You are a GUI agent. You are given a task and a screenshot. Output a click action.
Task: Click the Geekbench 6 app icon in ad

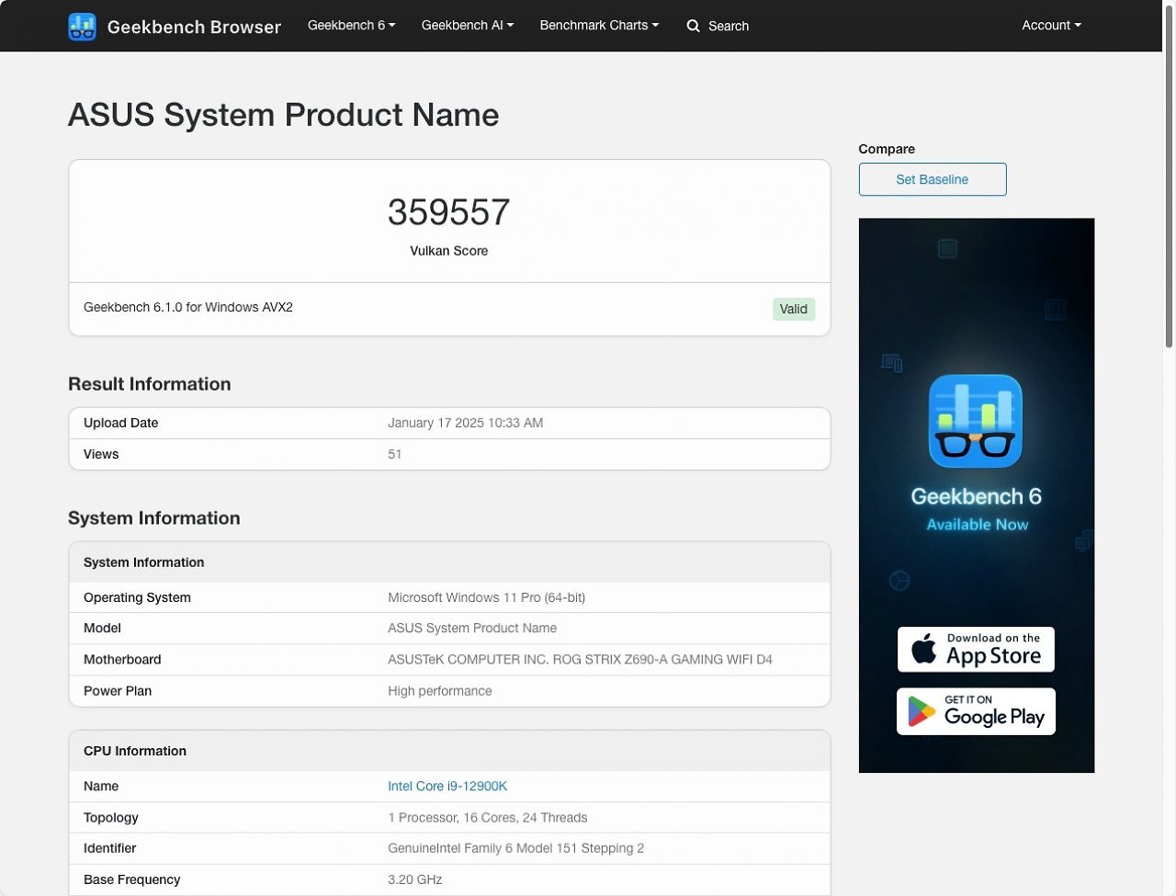[x=976, y=421]
